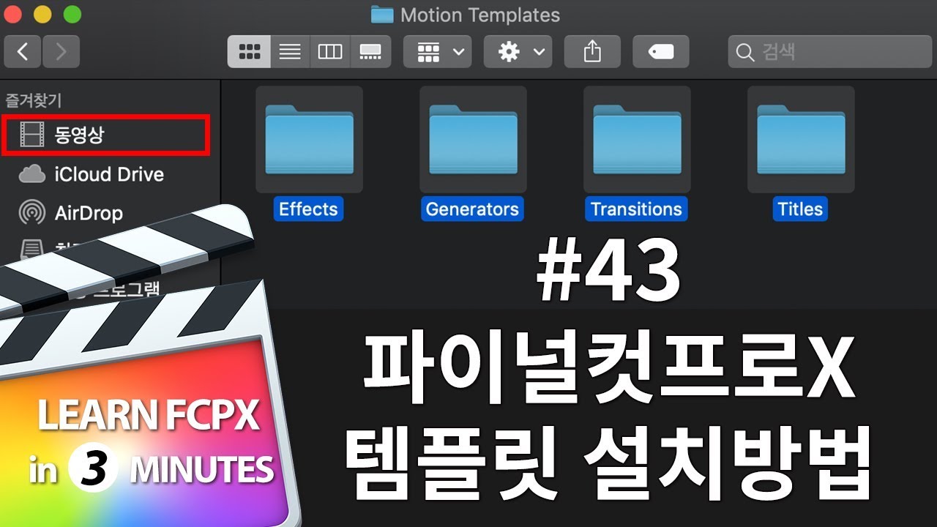
Task: Click the Edit Tags toolbar button
Action: (x=660, y=52)
